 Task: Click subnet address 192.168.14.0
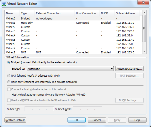pos(124,44)
